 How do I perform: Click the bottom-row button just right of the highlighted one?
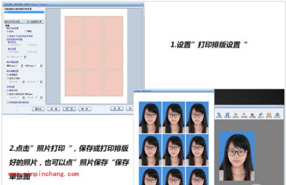(85, 109)
